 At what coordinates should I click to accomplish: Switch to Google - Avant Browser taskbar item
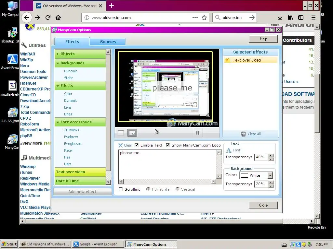(x=98, y=244)
